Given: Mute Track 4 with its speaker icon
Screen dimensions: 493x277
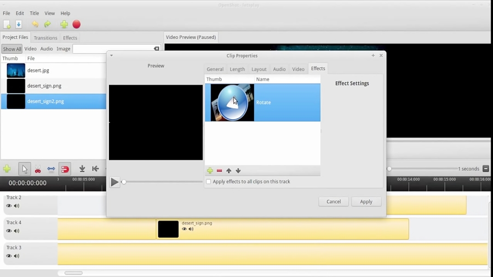Looking at the screenshot, I should (16, 231).
